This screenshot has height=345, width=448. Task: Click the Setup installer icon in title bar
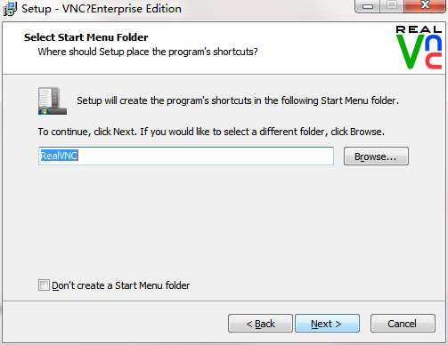(10, 9)
